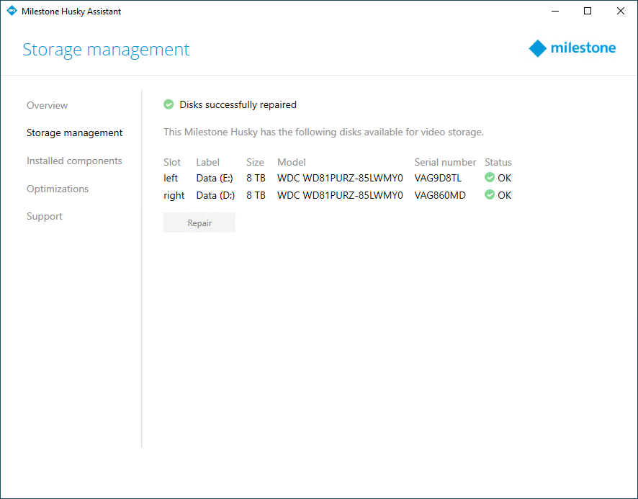The height and width of the screenshot is (499, 638).
Task: Click serial number VAG860MD
Action: point(440,195)
